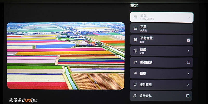Select the 未提供 subtitle status text
This screenshot has height=104, width=208.
pyautogui.click(x=144, y=30)
